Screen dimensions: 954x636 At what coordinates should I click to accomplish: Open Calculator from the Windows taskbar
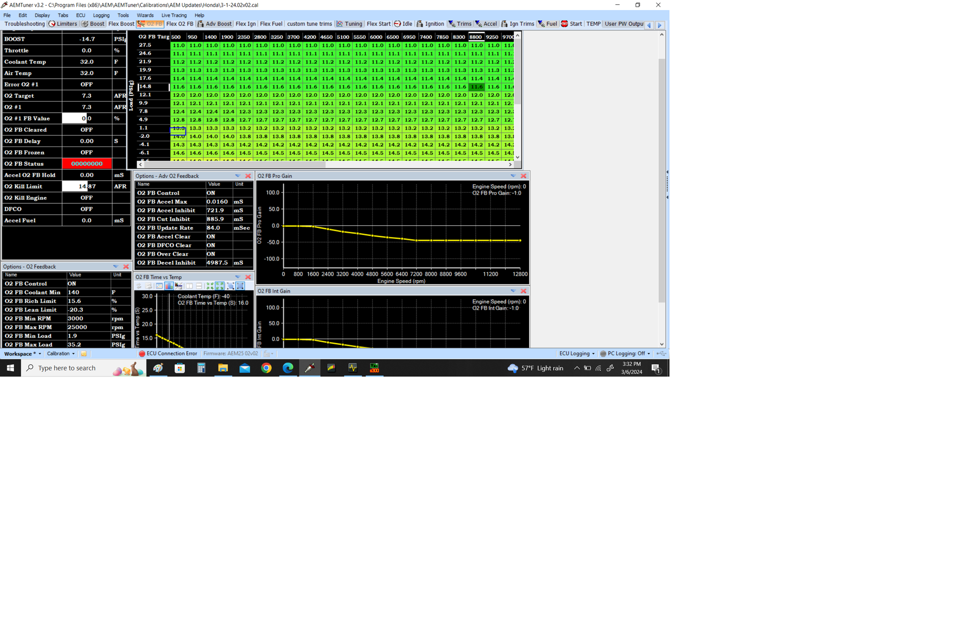(201, 368)
